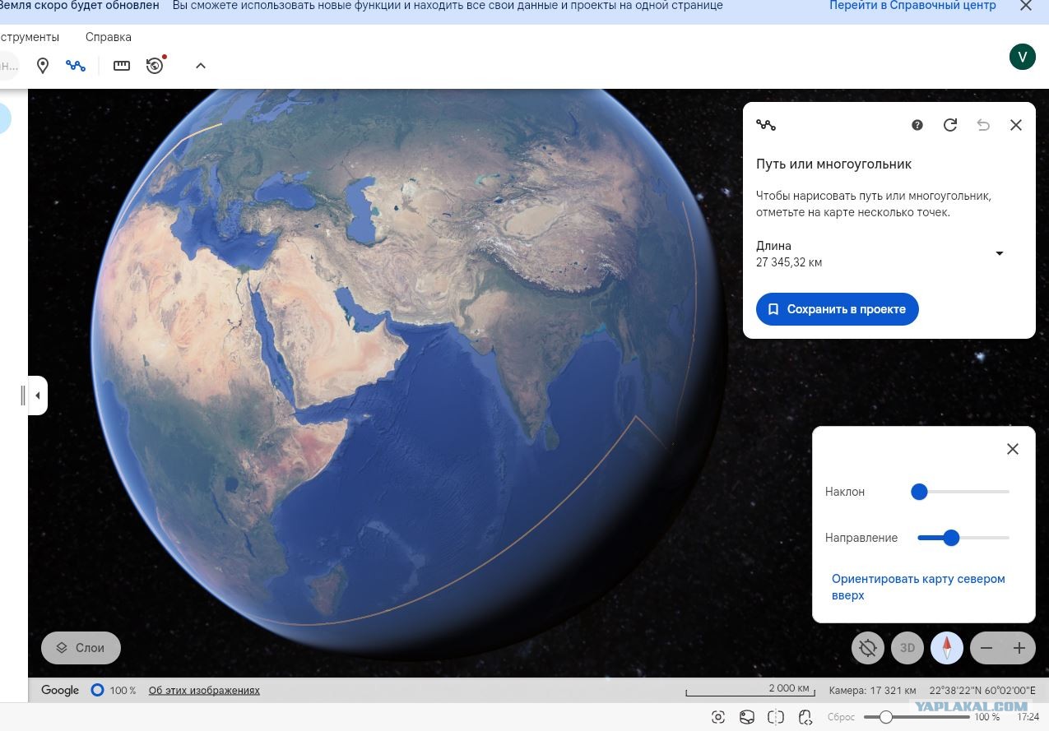This screenshot has width=1049, height=731.
Task: Open the measure distance ruler tool
Action: click(x=122, y=66)
